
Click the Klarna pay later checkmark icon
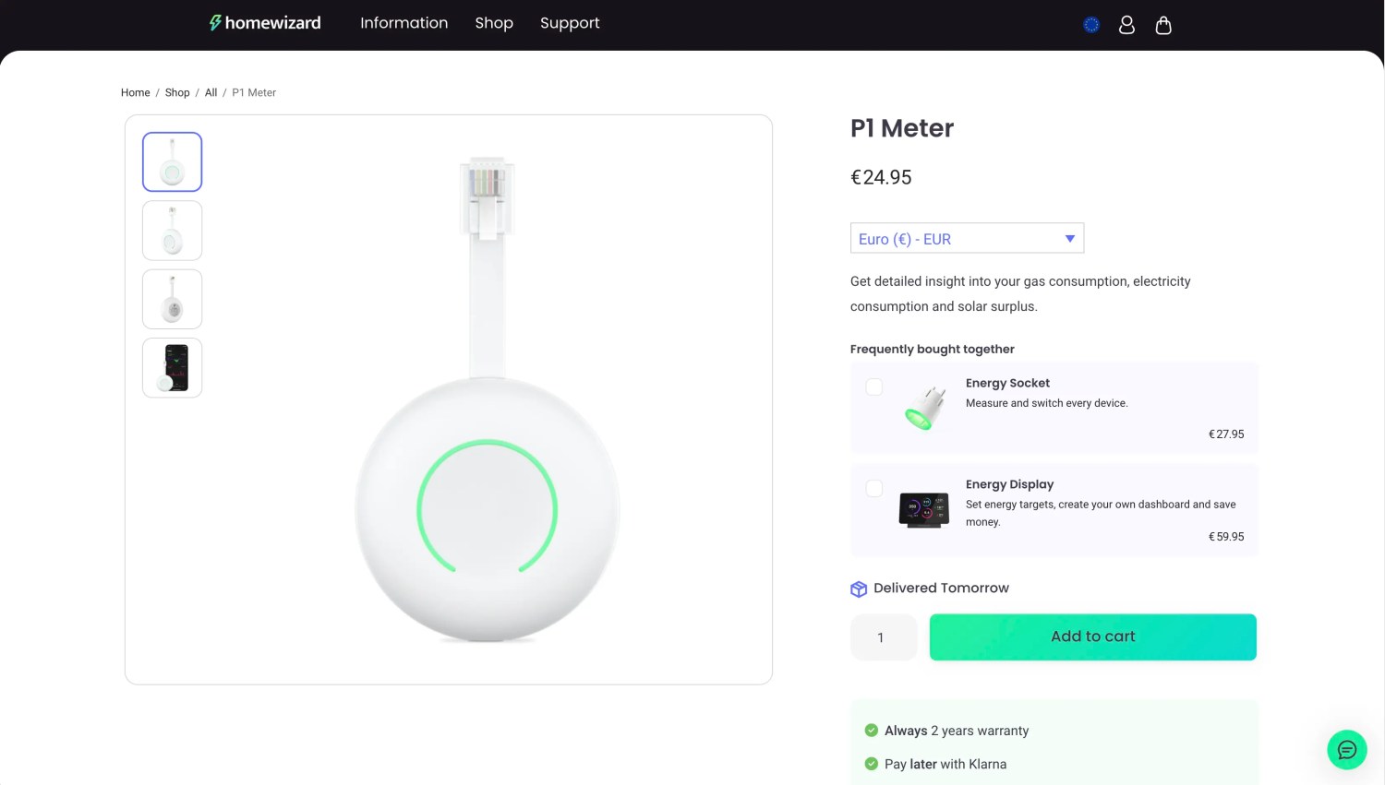[x=870, y=764]
